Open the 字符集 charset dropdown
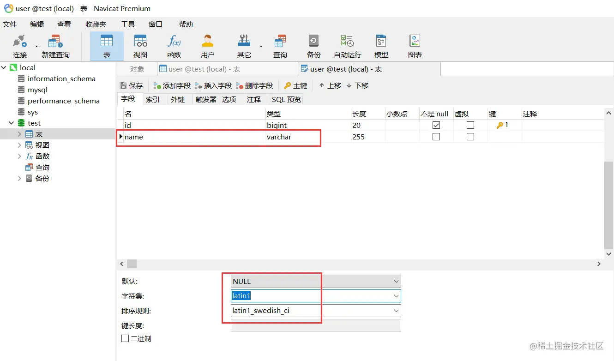Viewport: 614px width, 361px height. (x=396, y=296)
